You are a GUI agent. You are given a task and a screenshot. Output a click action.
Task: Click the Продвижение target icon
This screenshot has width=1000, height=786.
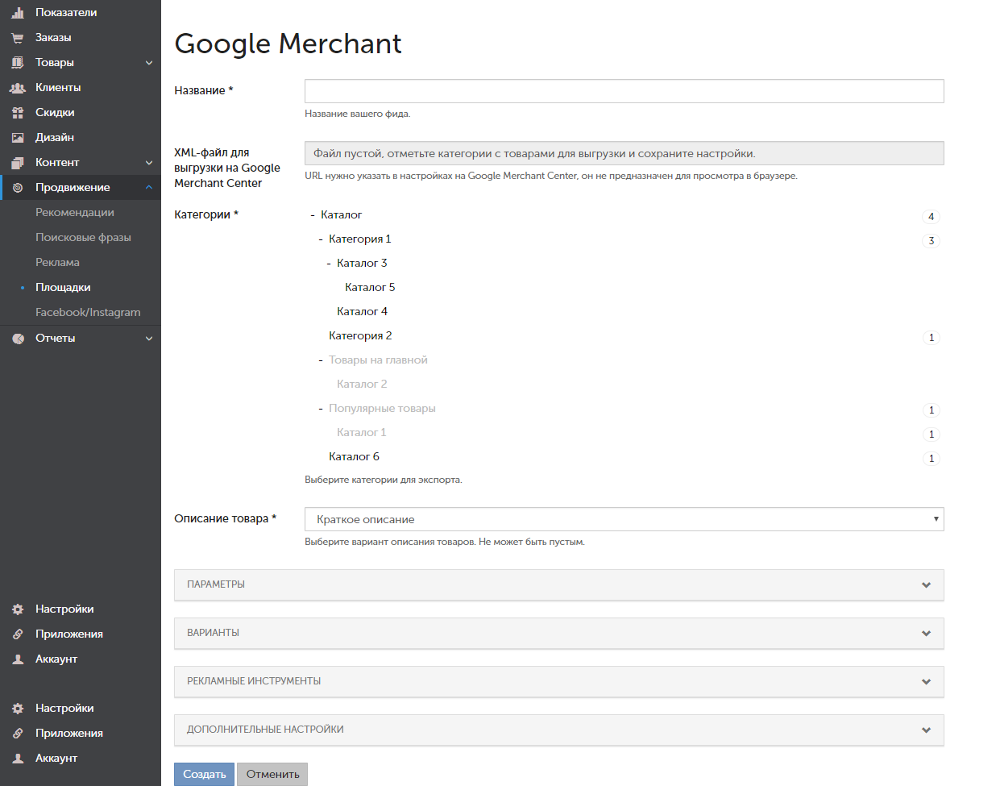[18, 188]
